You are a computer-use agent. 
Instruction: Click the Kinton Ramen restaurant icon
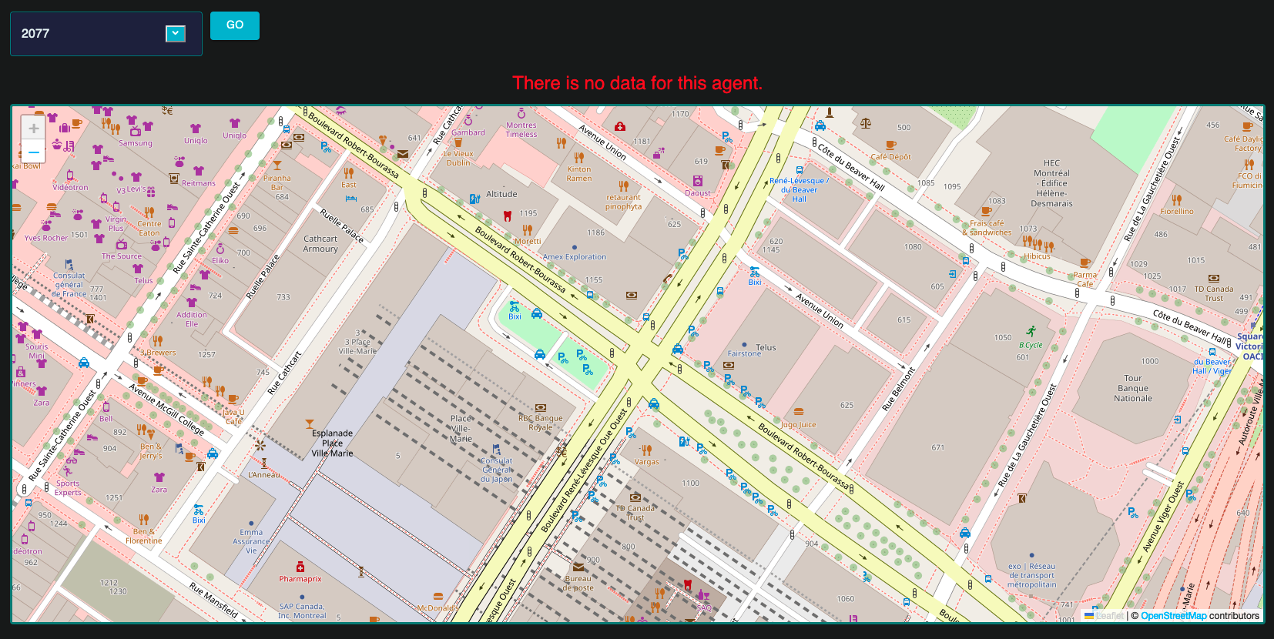[579, 157]
